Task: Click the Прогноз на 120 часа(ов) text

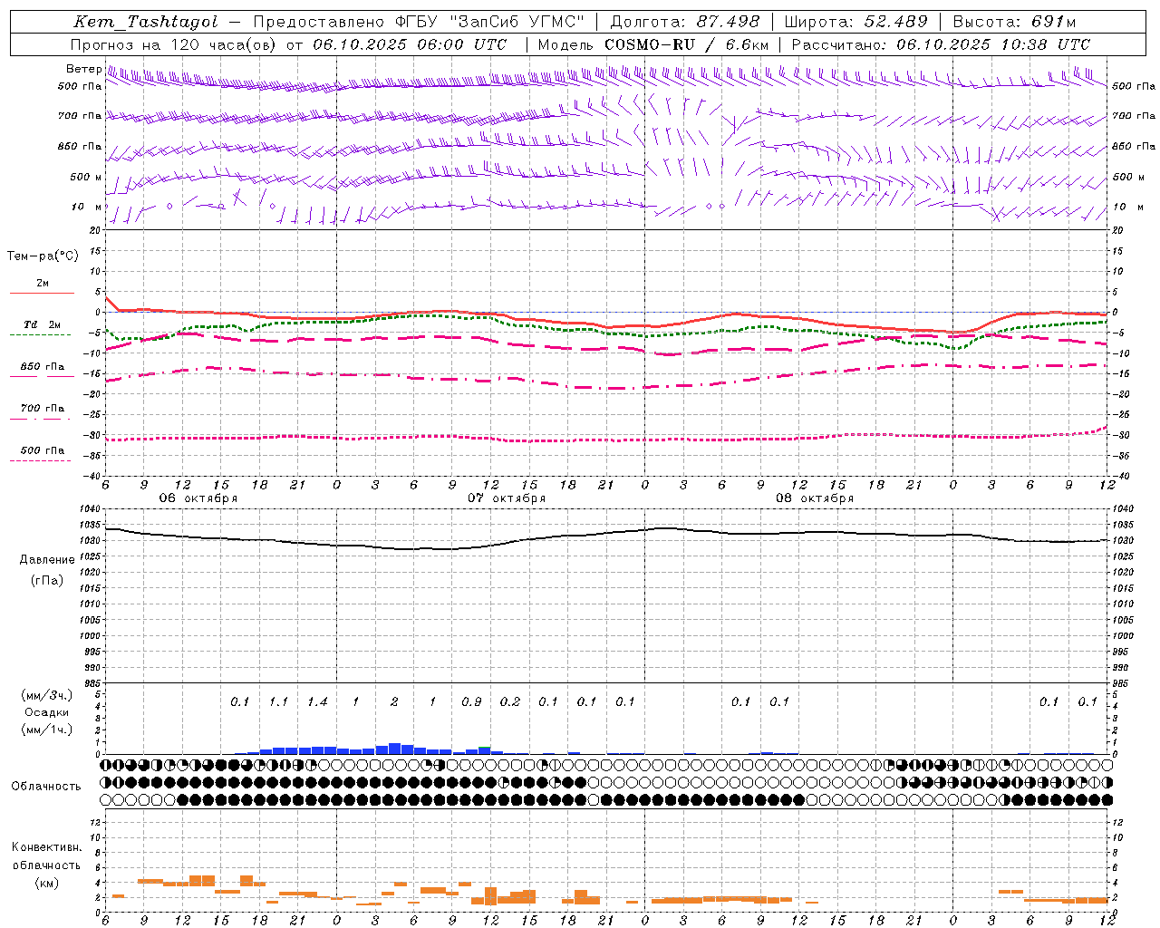Action: (173, 44)
